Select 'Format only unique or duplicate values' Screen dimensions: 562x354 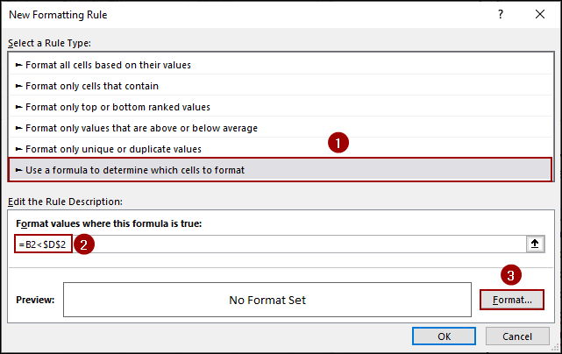tap(113, 149)
